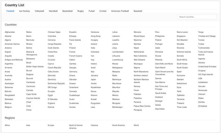Open the Argentina country page
Viewport: 221px width, 133px height.
9,64
